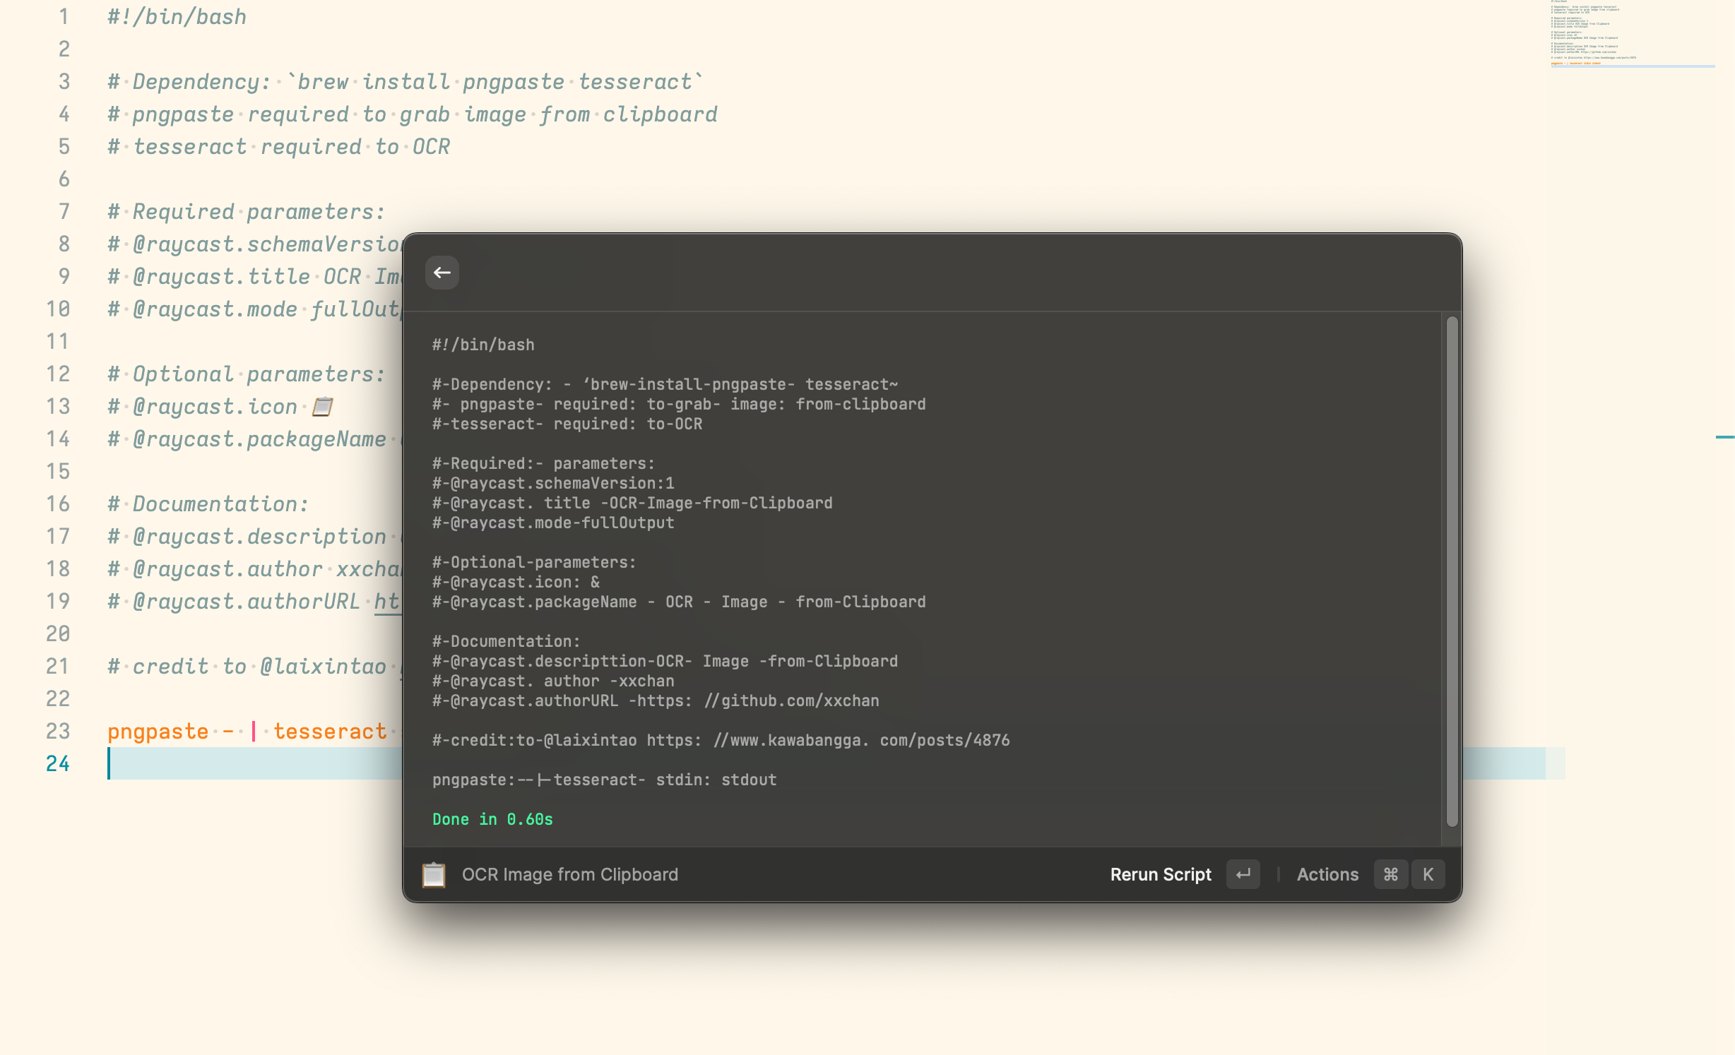Click the authorURL link on editor line 19
Screen dimensions: 1735x1055
point(387,602)
